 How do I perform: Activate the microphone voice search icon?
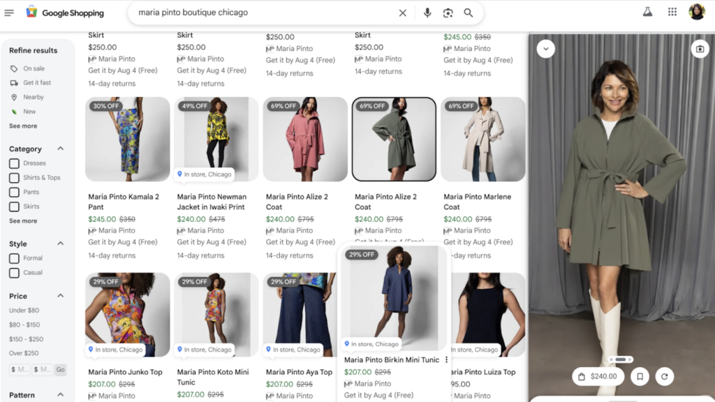click(x=427, y=13)
